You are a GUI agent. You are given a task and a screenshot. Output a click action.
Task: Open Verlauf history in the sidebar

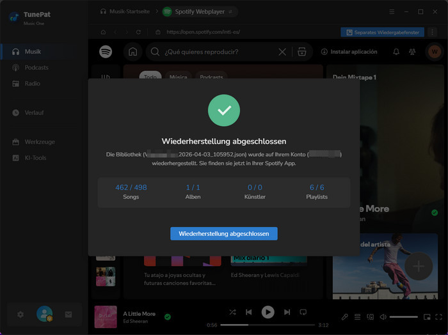pos(44,113)
